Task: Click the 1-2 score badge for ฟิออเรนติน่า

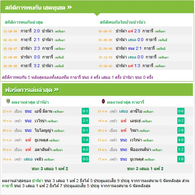Action: coord(181,149)
